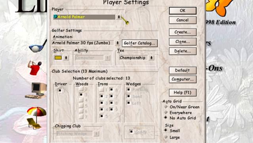Click the Help (F1) button
The height and width of the screenshot is (143, 253).
pos(183,93)
